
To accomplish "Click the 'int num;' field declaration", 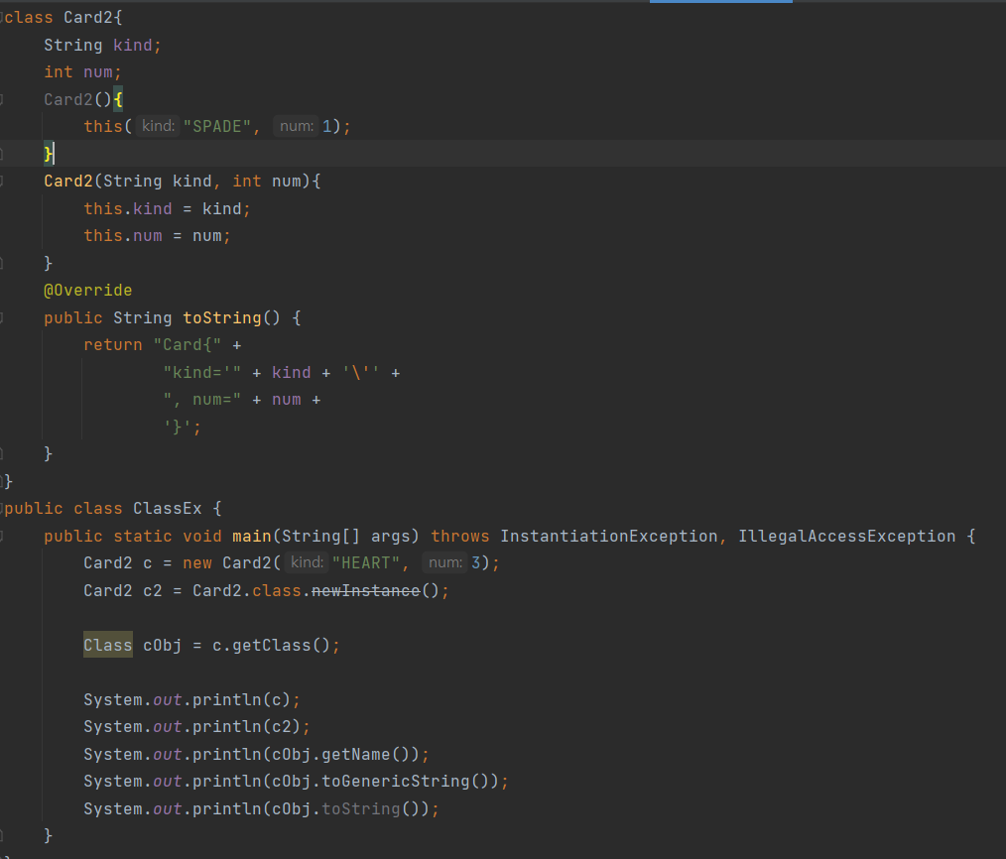I will tap(82, 71).
